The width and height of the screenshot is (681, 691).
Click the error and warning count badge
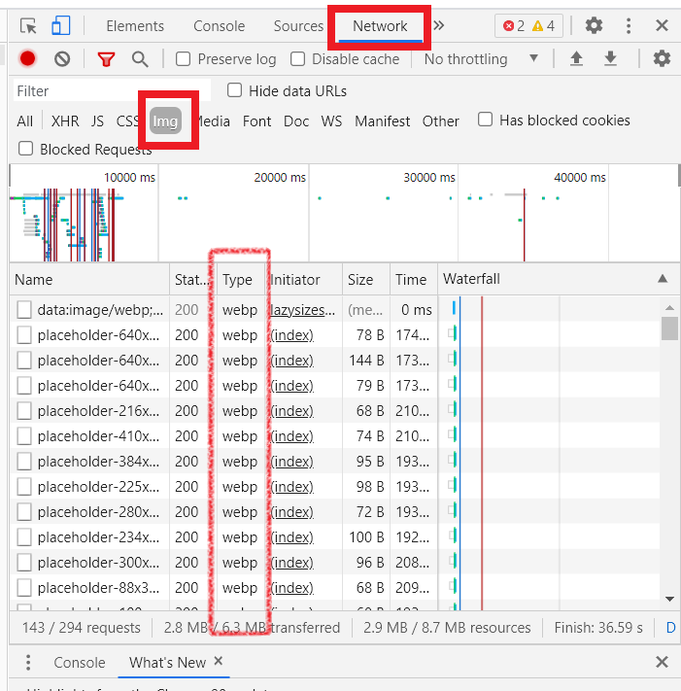pyautogui.click(x=528, y=26)
